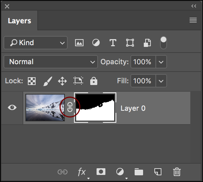Select the Layers tab
This screenshot has width=203, height=182.
click(19, 21)
